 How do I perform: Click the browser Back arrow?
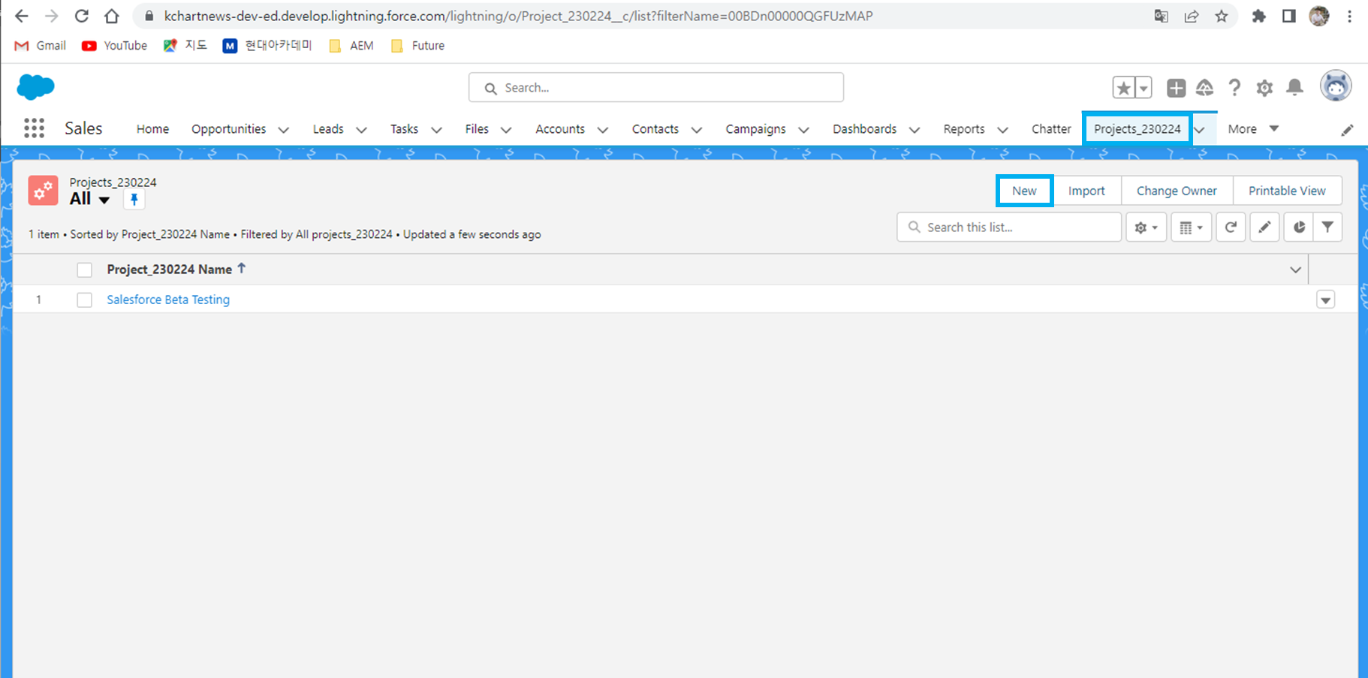21,16
